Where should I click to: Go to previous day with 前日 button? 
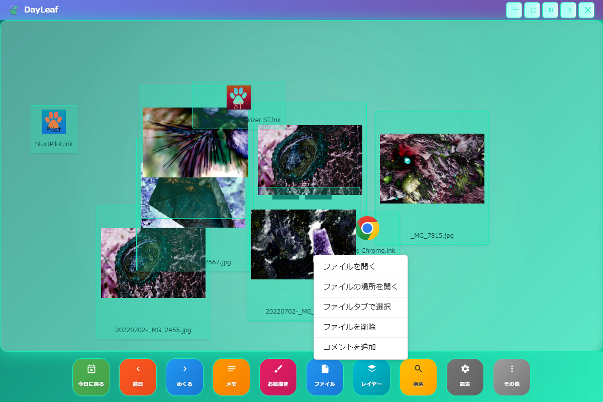[138, 377]
